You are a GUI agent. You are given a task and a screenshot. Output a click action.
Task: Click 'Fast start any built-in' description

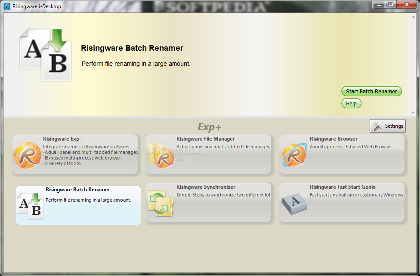tap(356, 195)
